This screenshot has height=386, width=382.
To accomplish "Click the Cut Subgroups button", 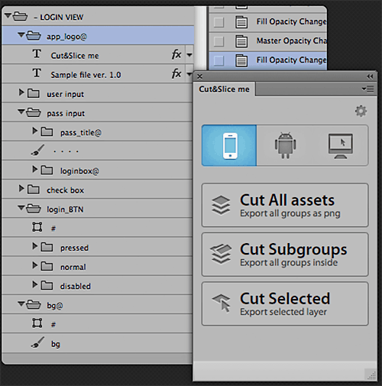I will (x=285, y=255).
